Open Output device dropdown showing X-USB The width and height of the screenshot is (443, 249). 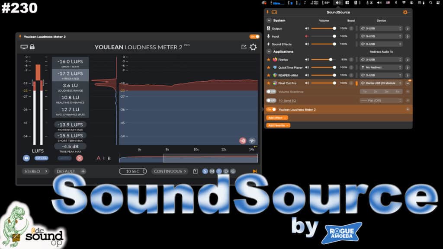coord(381,29)
